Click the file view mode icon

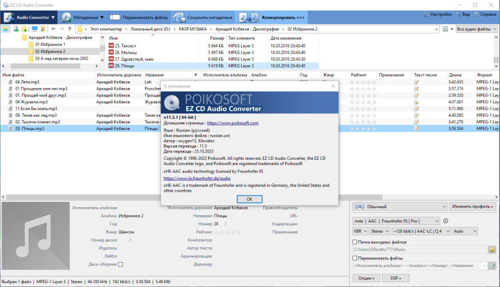tap(445, 29)
